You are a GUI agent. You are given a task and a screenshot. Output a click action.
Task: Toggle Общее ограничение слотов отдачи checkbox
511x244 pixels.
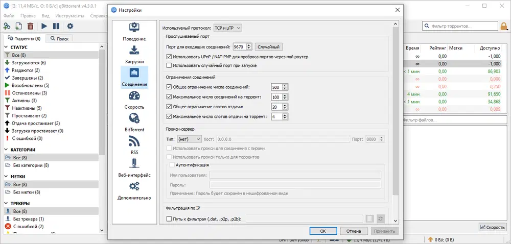pos(169,106)
